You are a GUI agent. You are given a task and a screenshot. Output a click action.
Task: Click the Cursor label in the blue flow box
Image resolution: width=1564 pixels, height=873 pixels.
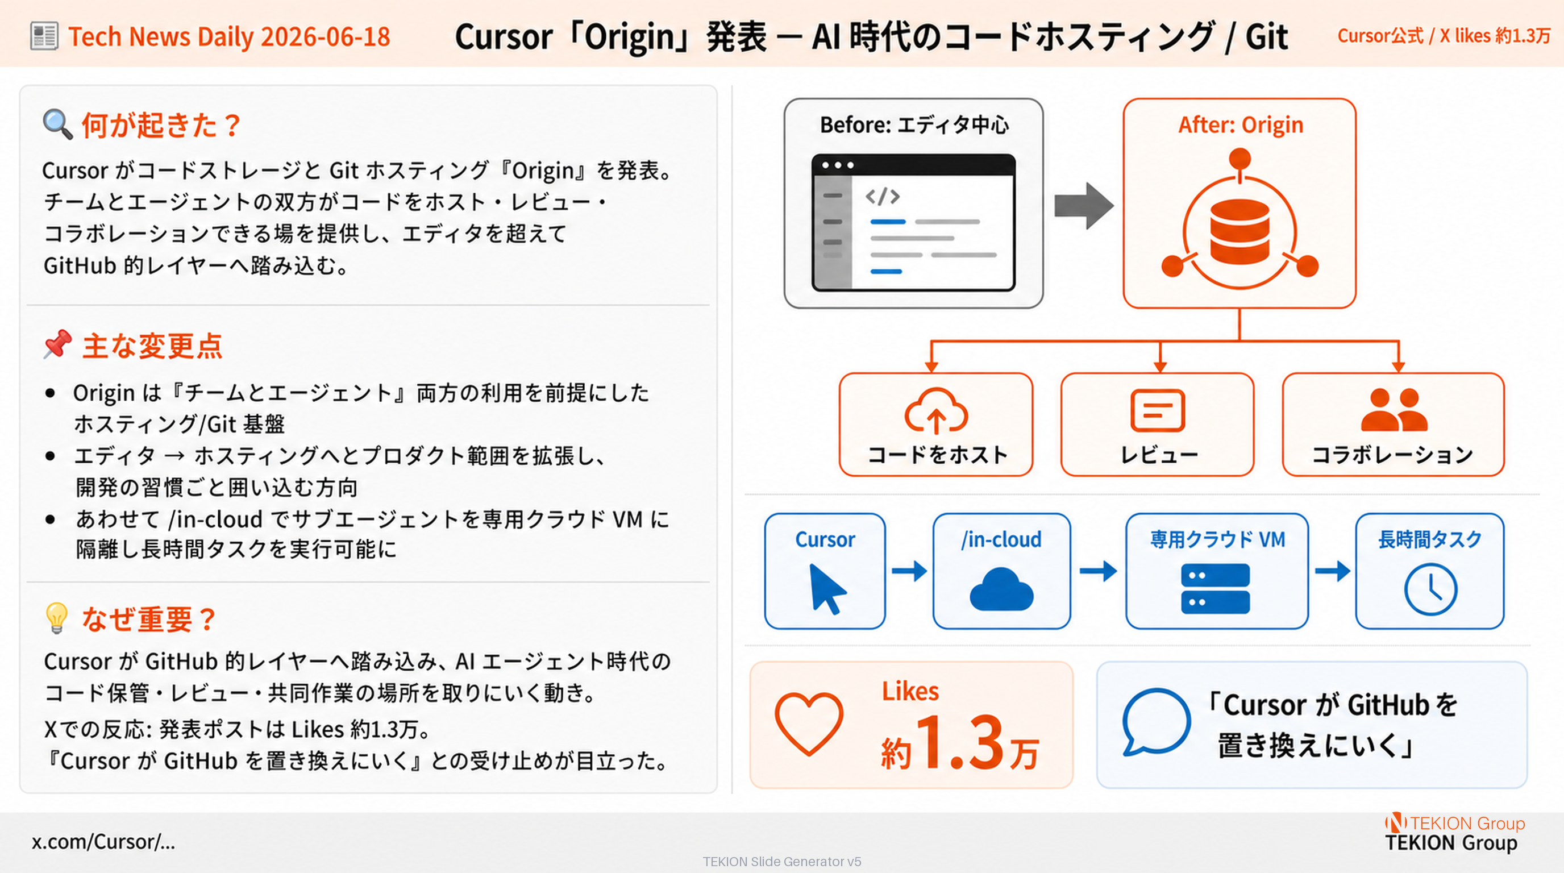825,539
